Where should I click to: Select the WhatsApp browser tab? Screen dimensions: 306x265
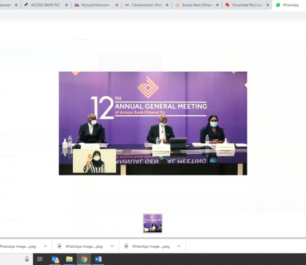(289, 5)
